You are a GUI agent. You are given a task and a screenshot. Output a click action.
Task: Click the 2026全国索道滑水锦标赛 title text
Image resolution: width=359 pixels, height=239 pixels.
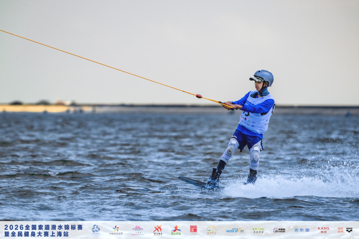point(43,227)
